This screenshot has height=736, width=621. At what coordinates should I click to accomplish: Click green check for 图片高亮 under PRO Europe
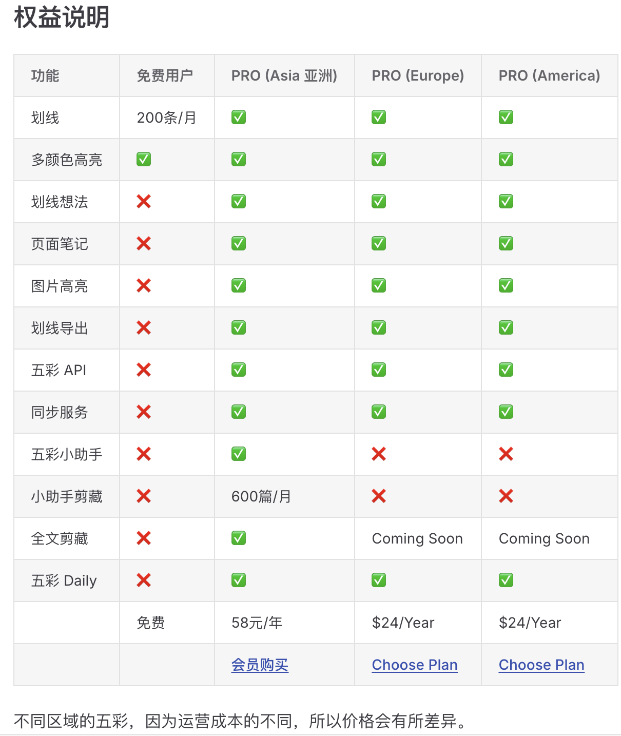[379, 286]
